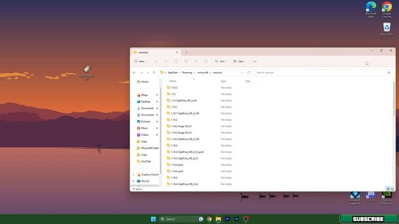Open Google Chrome desktop shortcut
The height and width of the screenshot is (224, 399).
coord(387,10)
